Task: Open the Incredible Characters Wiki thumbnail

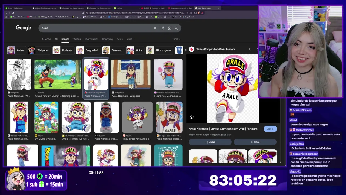Action: pos(76,117)
